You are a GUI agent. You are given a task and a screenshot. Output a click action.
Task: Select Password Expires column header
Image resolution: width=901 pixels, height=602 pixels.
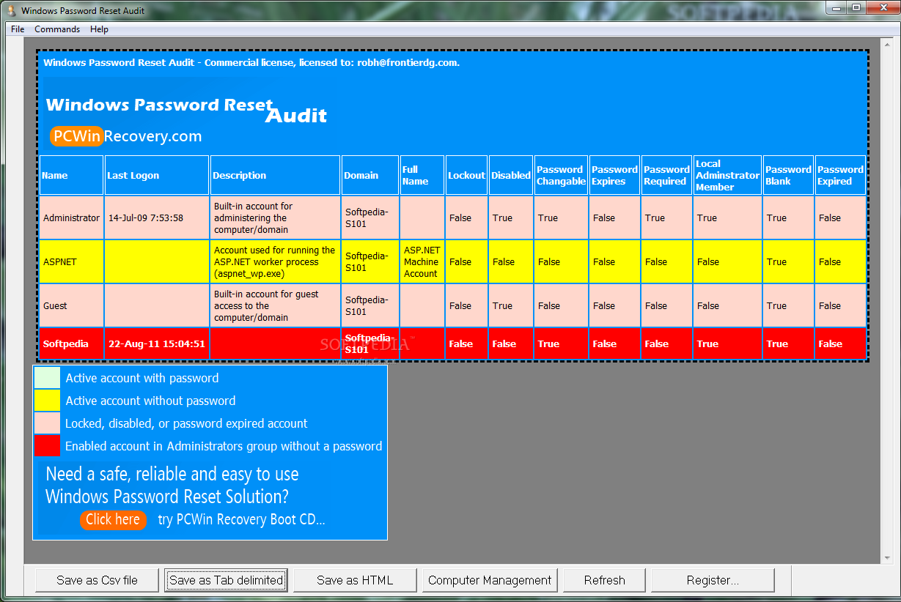[615, 175]
